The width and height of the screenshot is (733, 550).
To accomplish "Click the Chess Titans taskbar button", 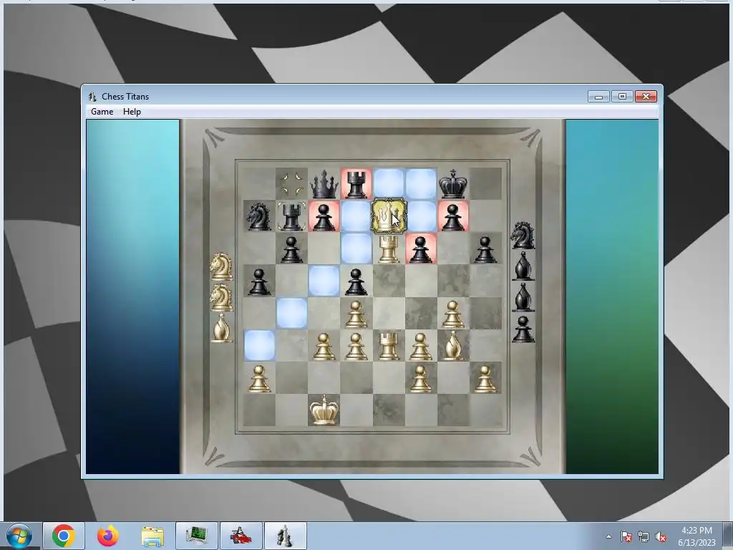I will coord(285,536).
